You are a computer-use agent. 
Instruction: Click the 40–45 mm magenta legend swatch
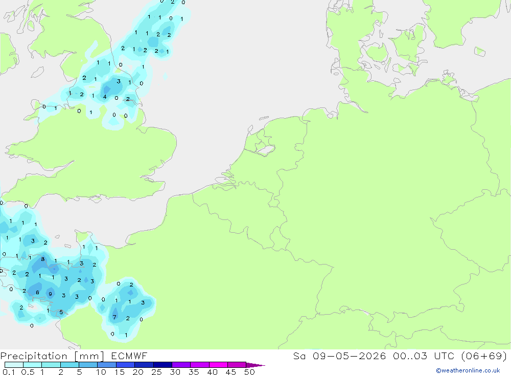tap(218, 365)
